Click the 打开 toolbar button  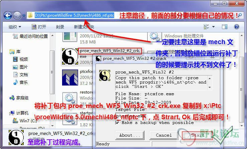(39, 27)
